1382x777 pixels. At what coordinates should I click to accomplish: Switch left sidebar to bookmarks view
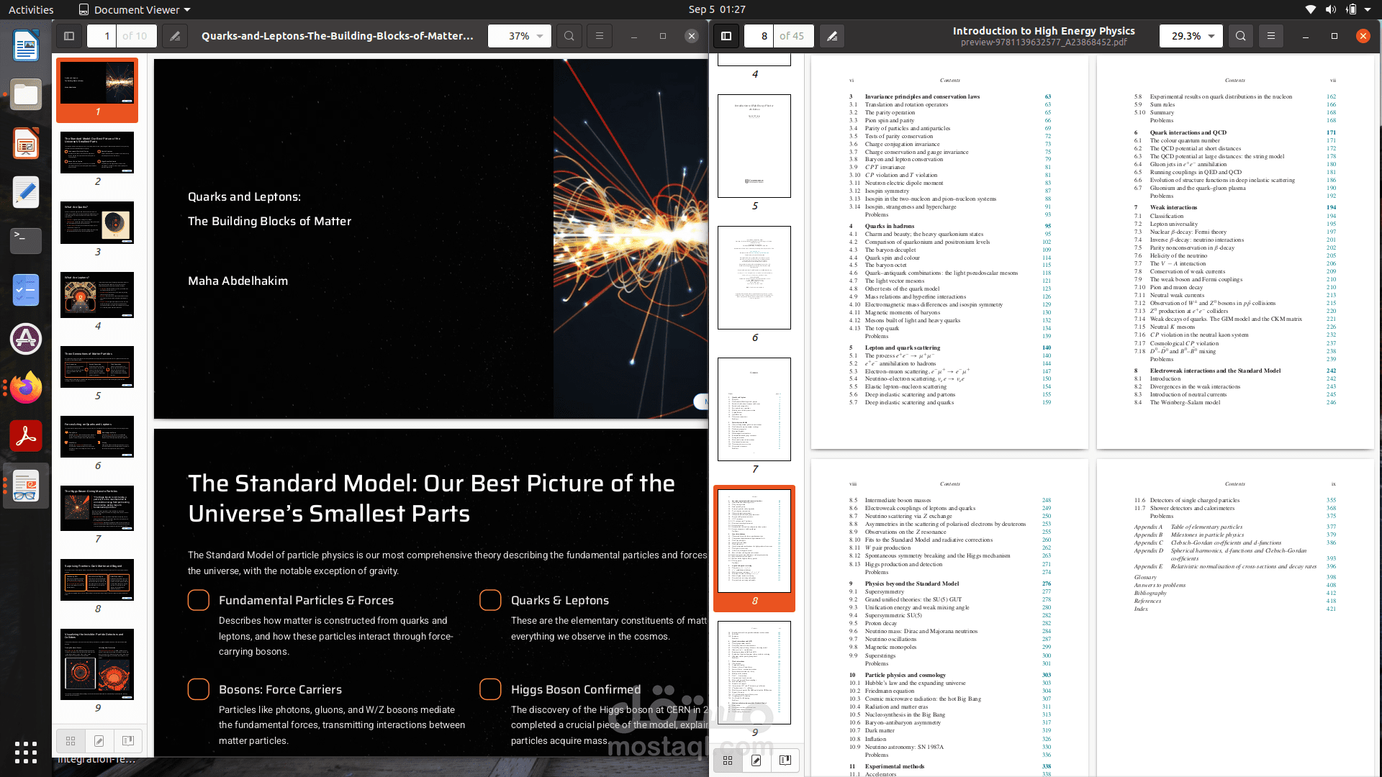(128, 740)
